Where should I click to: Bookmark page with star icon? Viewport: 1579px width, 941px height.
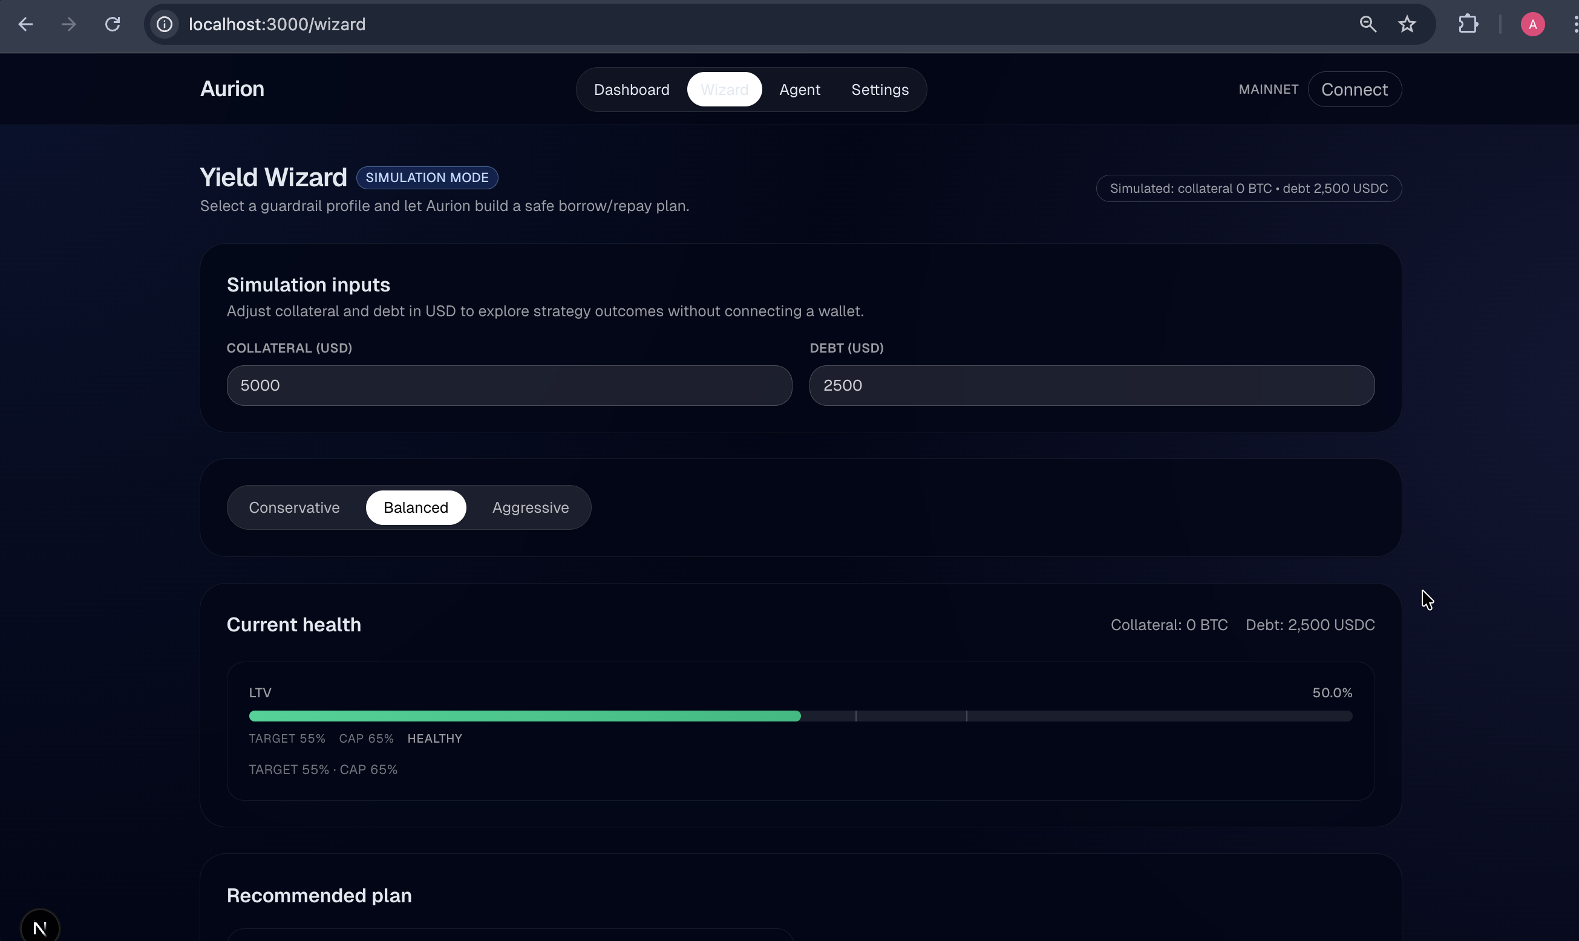pyautogui.click(x=1407, y=24)
